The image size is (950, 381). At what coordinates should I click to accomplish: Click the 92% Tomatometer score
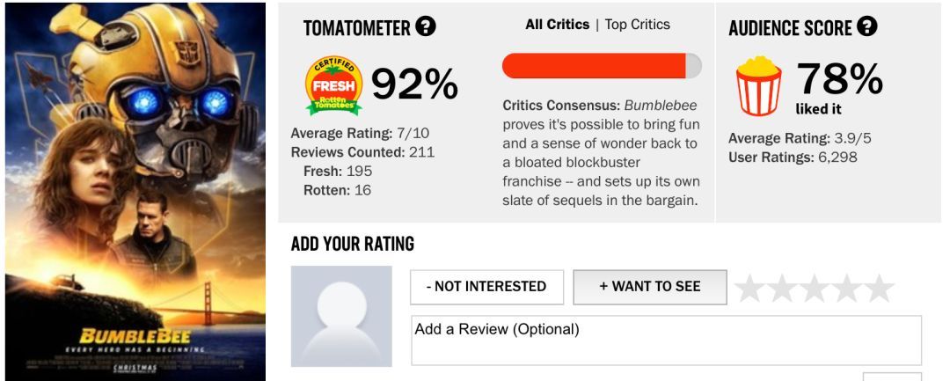(414, 84)
